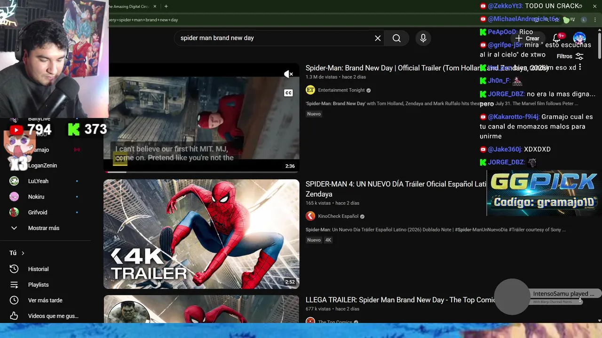Viewport: 602px width, 338px height.
Task: Click the '677 k vistas' view count
Action: click(318, 309)
